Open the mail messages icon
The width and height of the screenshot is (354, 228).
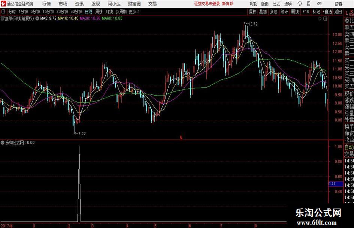click(319, 4)
